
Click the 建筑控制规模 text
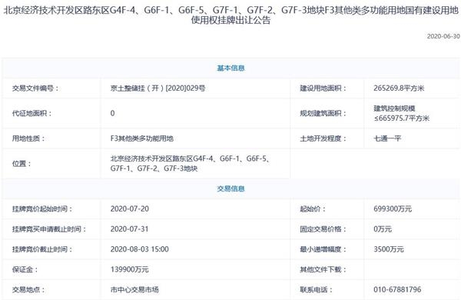click(394, 108)
